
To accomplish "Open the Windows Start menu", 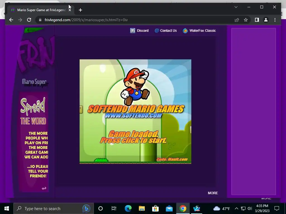I will point(7,208).
